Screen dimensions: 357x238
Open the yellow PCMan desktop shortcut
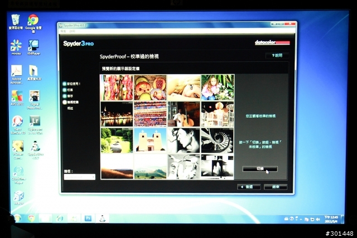(18, 149)
